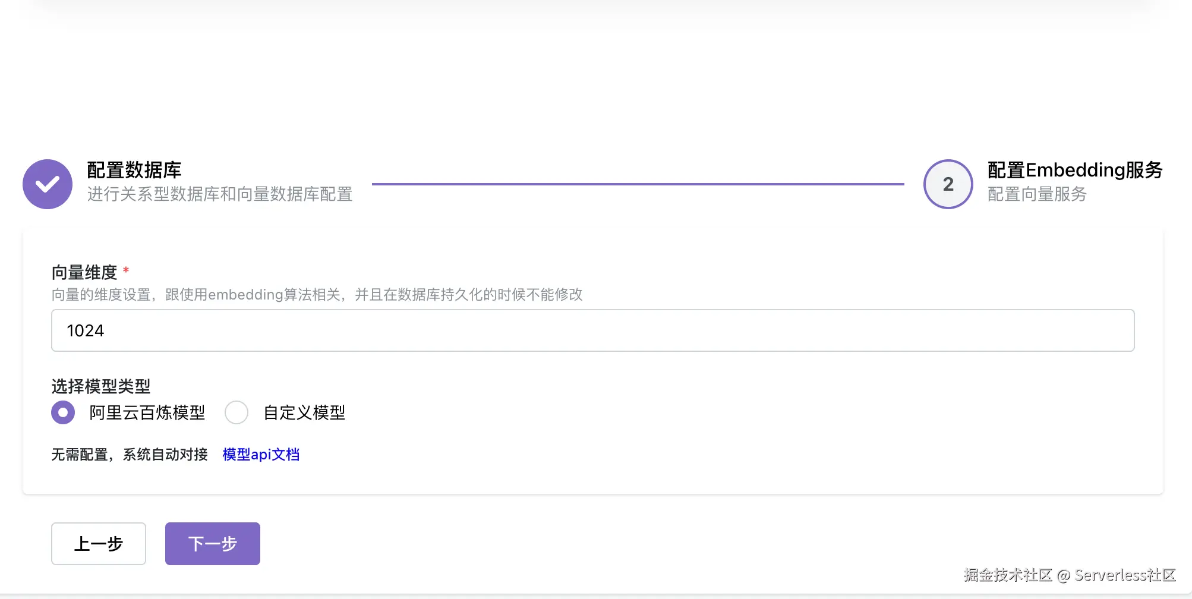The image size is (1192, 599).
Task: Go back with the 上一步 button
Action: click(99, 544)
